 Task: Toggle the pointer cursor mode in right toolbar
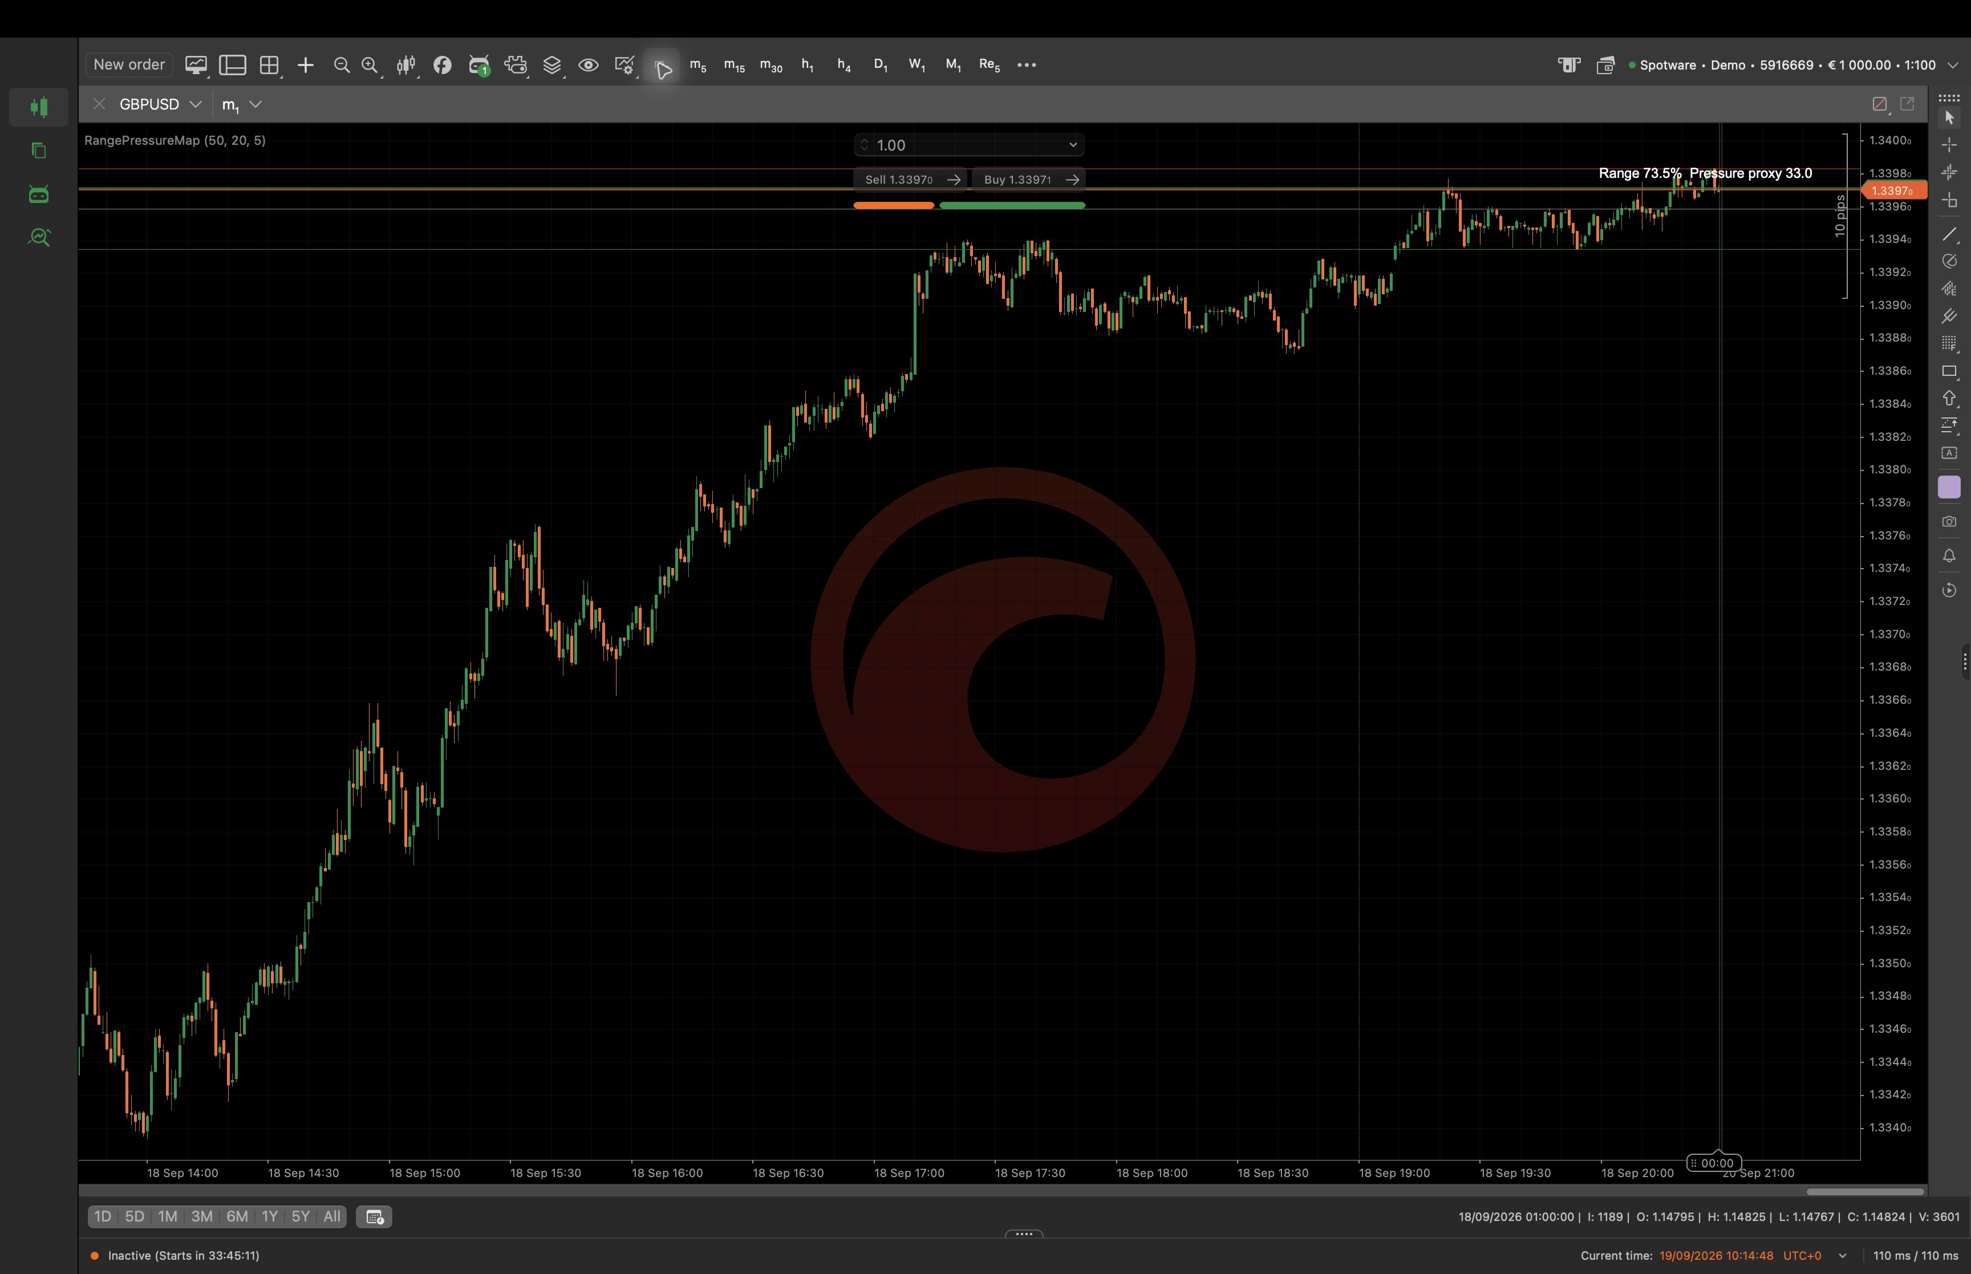1949,117
